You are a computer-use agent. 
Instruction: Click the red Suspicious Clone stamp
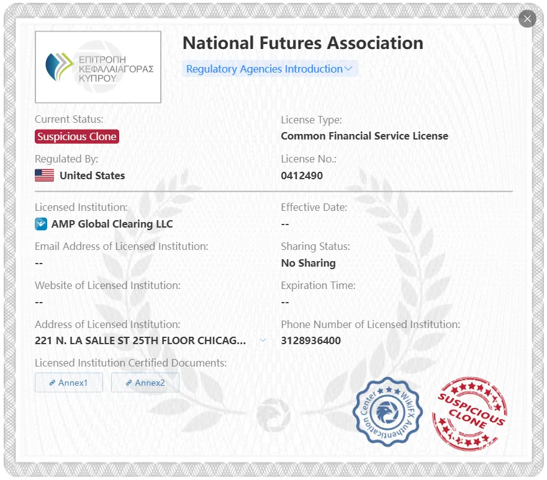point(469,414)
